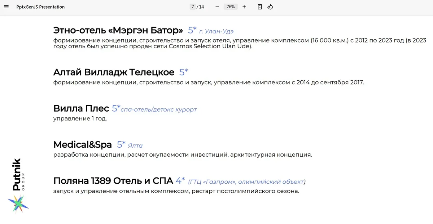Rotate the document counterclockwise
Screen dimensions: 433x224
coord(270,7)
